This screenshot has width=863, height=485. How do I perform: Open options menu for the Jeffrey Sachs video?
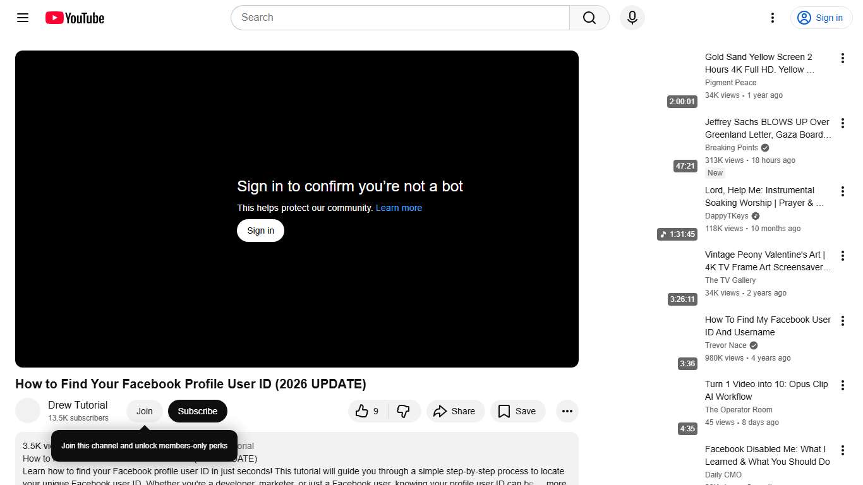[x=843, y=123]
